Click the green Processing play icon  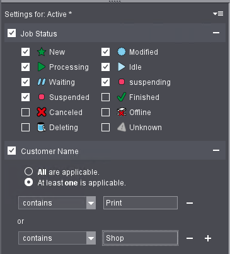click(x=42, y=67)
